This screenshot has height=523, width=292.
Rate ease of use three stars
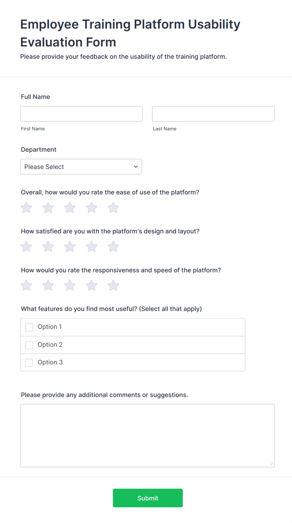(x=70, y=208)
